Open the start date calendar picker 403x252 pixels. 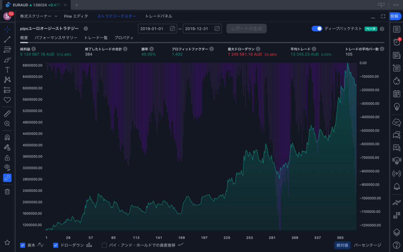(x=172, y=28)
